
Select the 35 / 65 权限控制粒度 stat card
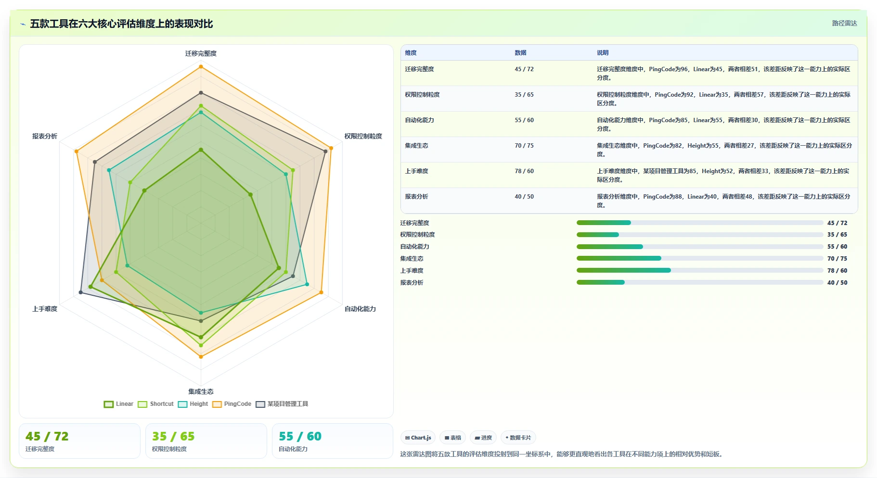[x=206, y=441]
